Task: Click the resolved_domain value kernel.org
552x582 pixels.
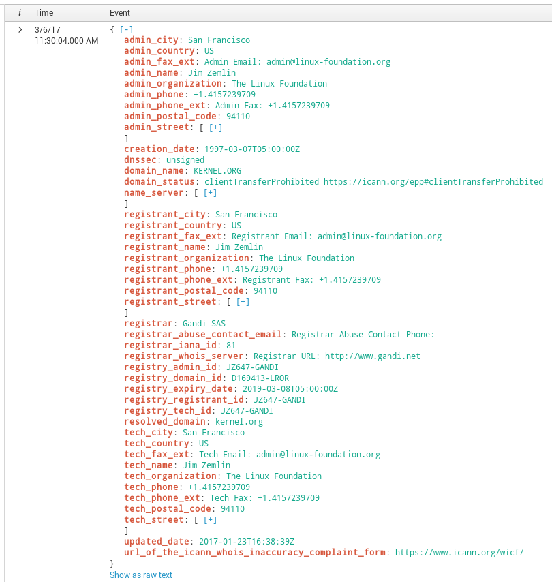Action: click(239, 422)
